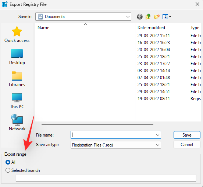This screenshot has height=187, width=203.
Task: Click the horizontal scrollbar in file list
Action: click(x=97, y=124)
